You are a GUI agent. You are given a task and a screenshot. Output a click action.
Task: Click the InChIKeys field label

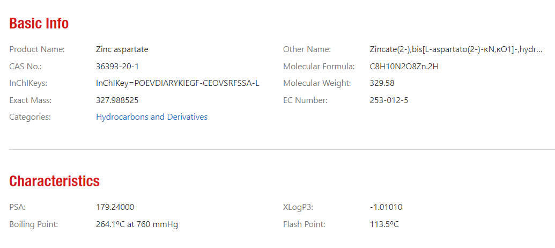click(28, 83)
